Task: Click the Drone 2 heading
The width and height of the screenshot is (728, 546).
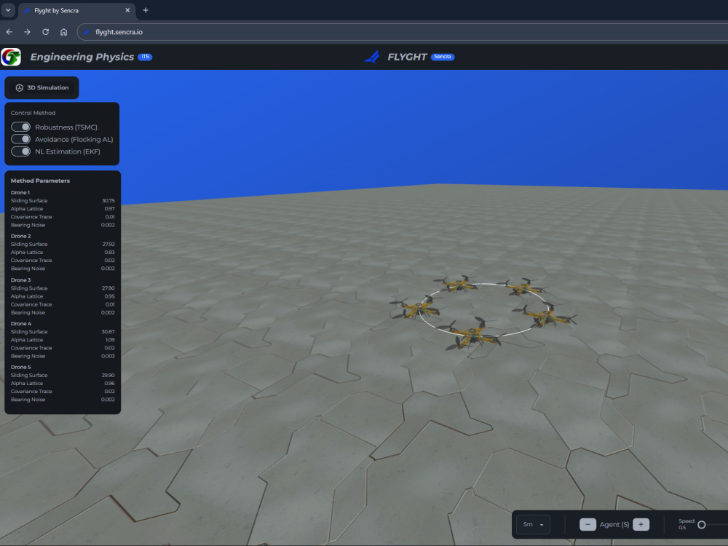Action: click(x=20, y=236)
